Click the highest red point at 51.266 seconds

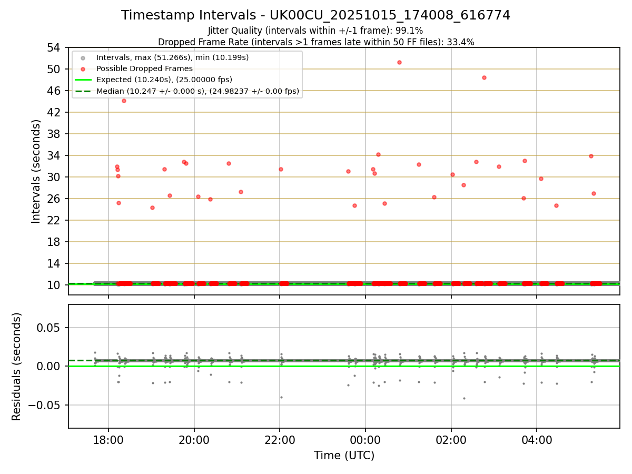[x=399, y=62]
